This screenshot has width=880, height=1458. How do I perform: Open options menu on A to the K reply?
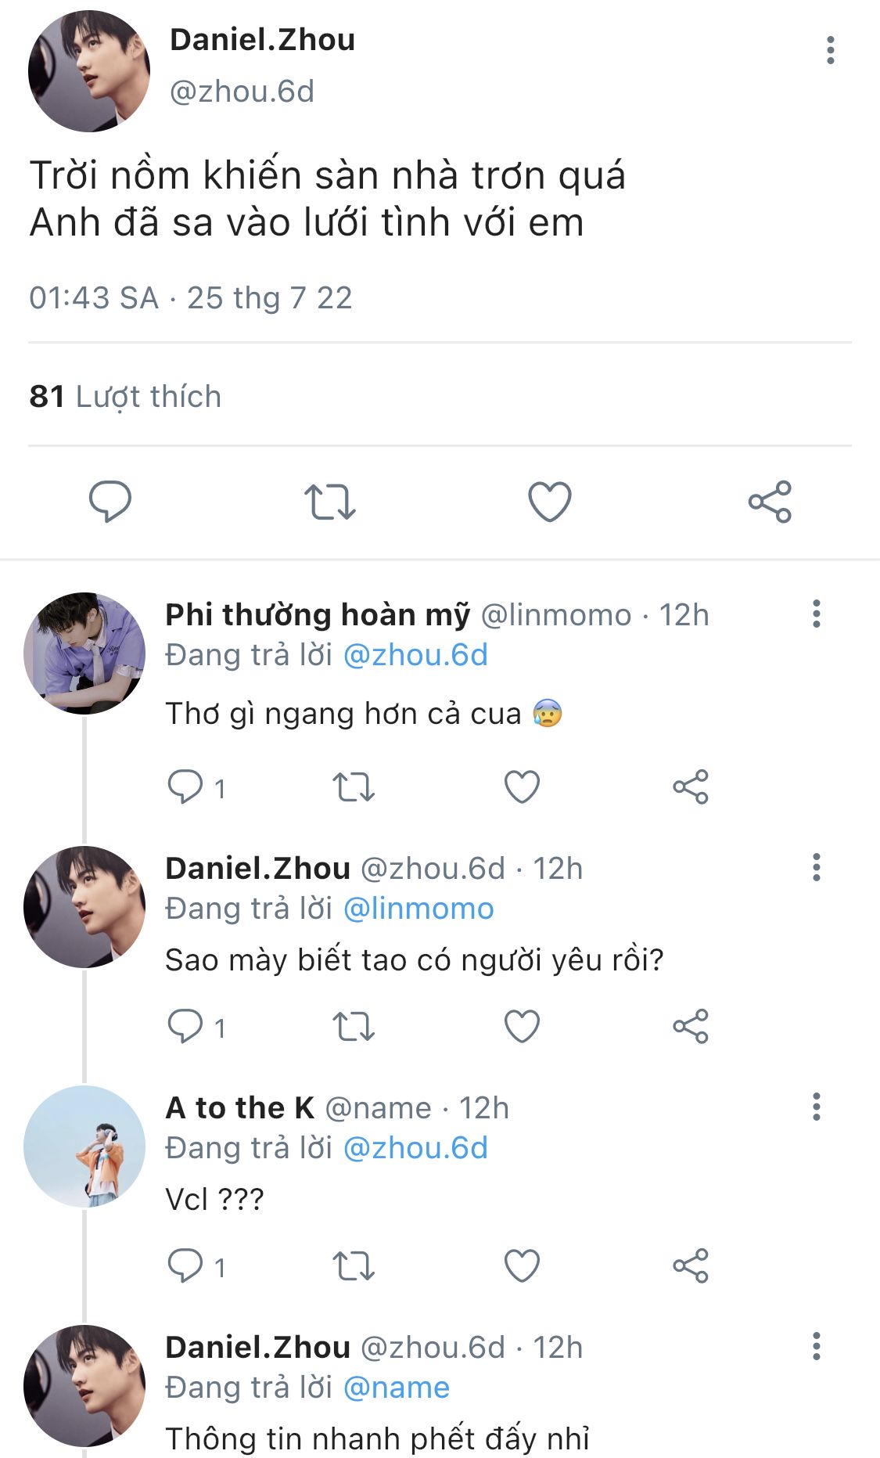point(816,1107)
